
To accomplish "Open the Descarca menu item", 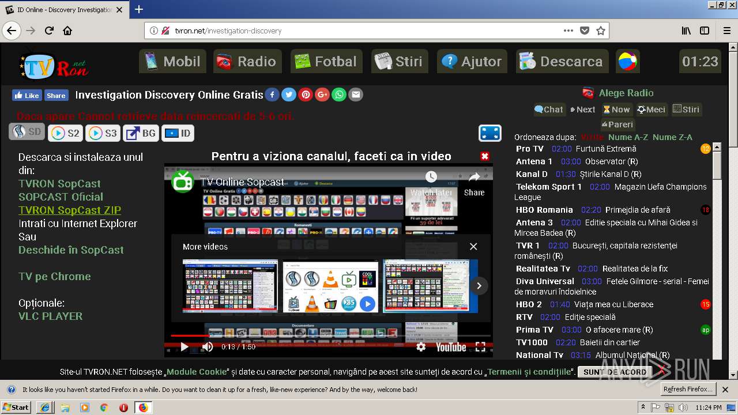I will pos(562,61).
